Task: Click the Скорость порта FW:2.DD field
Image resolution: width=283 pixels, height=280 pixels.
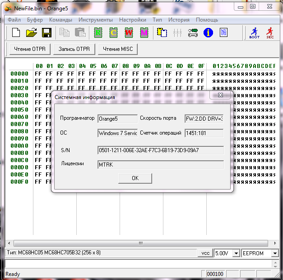Action: [x=204, y=119]
